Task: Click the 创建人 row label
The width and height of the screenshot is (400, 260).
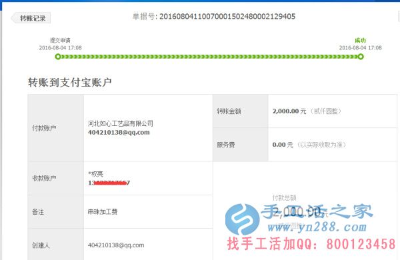Action: point(41,245)
